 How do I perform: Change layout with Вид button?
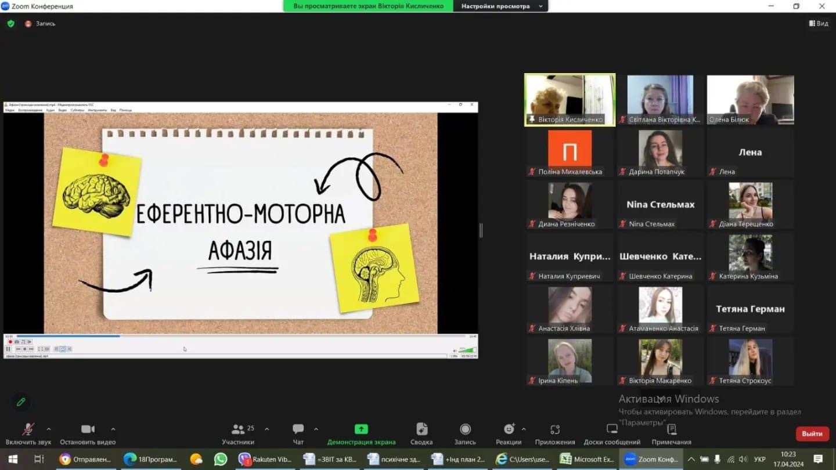point(819,24)
